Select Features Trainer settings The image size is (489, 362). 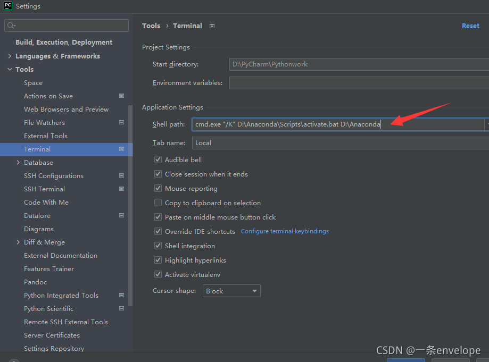(49, 269)
